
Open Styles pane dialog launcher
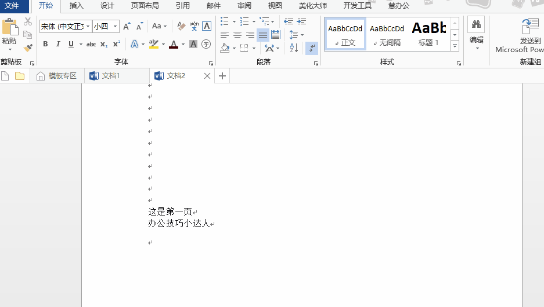point(459,63)
